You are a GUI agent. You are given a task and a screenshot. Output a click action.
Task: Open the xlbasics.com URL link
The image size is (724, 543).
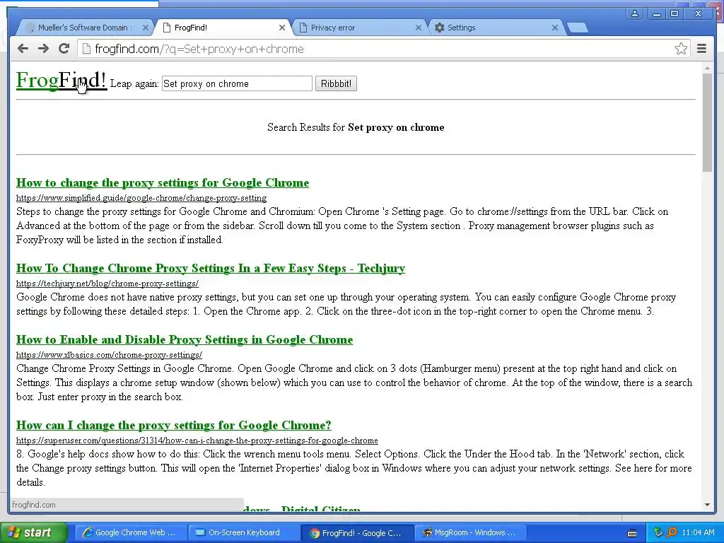tap(109, 355)
